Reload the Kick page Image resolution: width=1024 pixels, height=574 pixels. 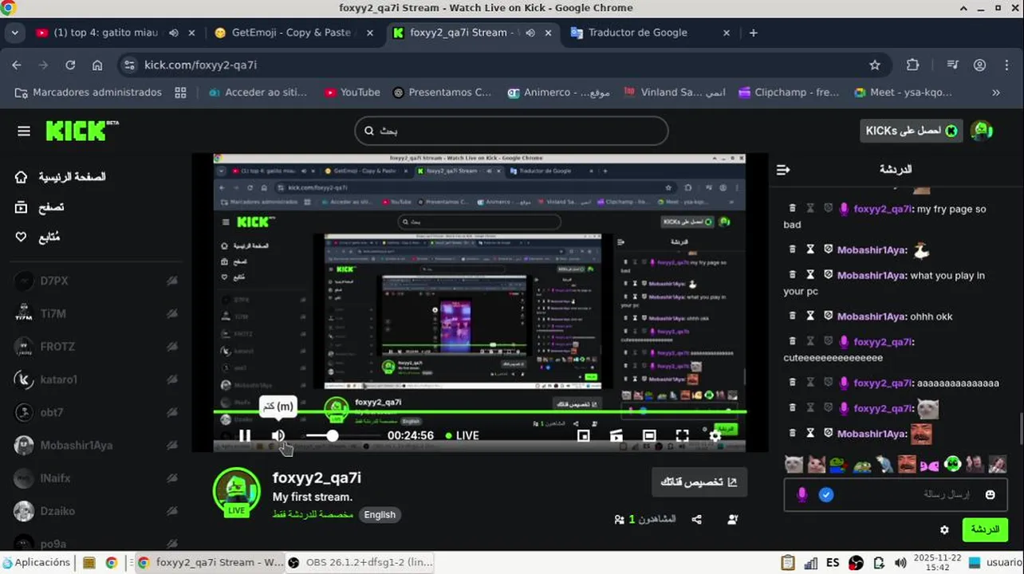point(70,65)
